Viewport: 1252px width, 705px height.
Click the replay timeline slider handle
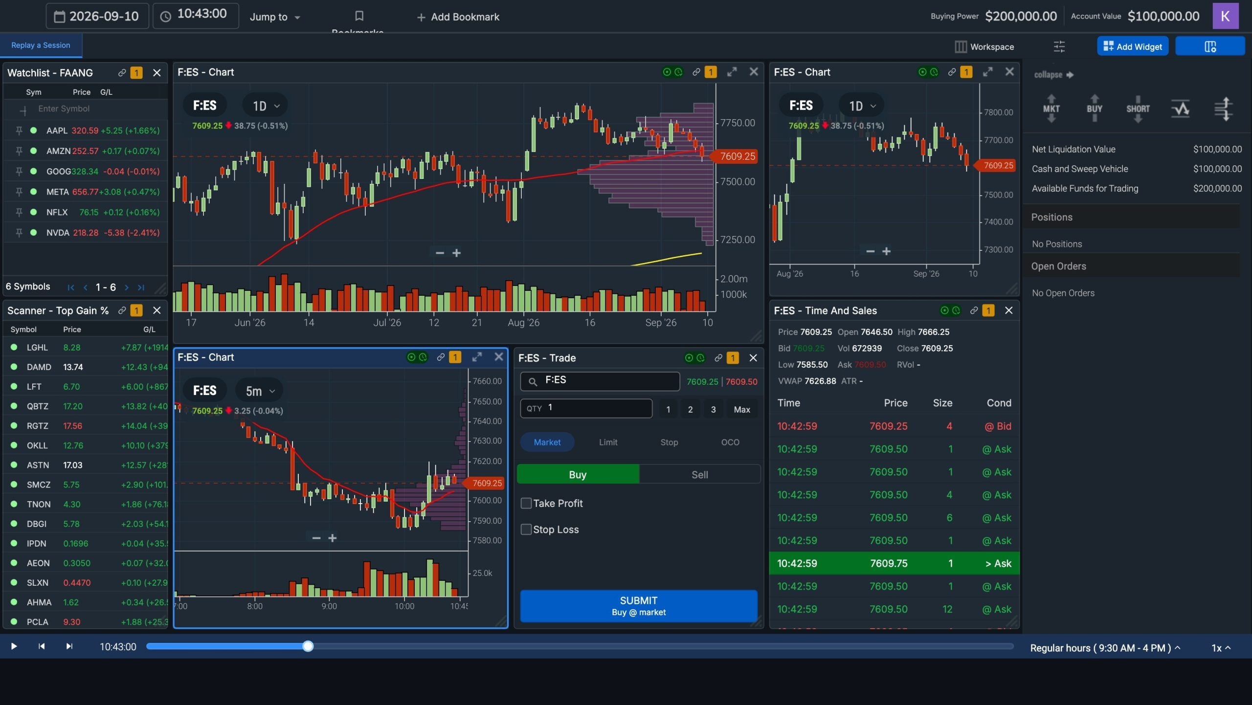(308, 646)
